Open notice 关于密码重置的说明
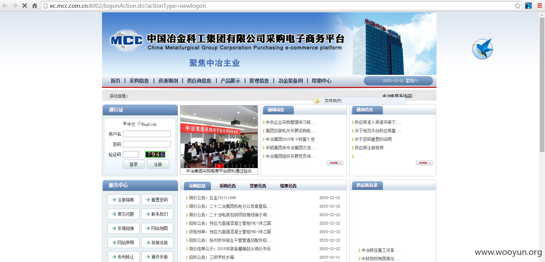 (373, 139)
